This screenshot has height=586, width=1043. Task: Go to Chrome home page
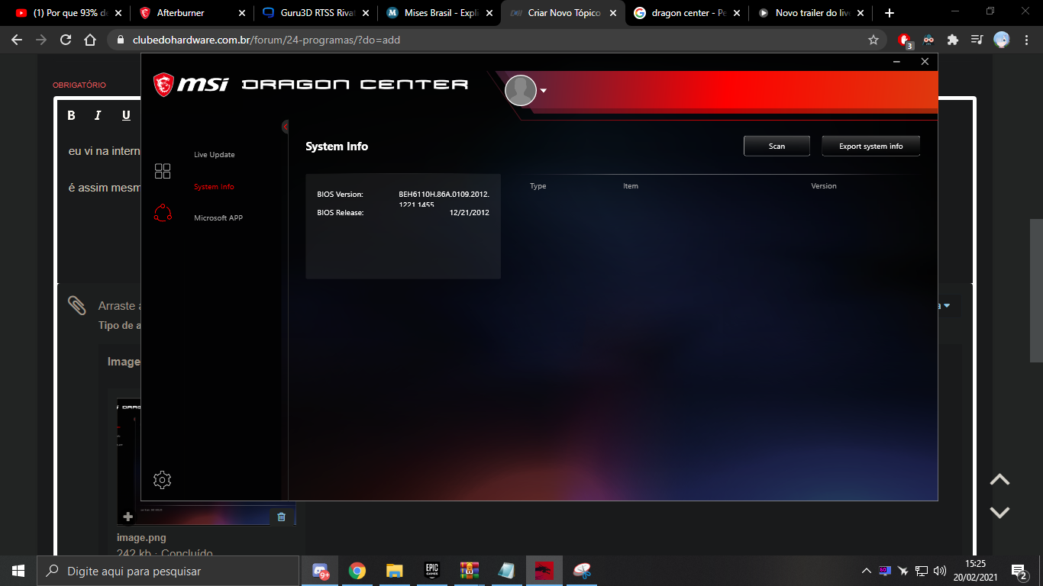[x=90, y=40]
